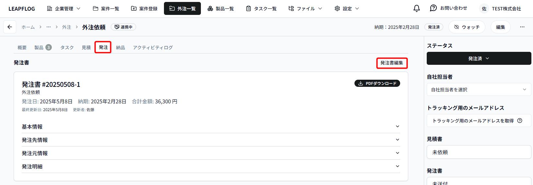Click the 発注済 badge near the deadline
The image size is (533, 185).
click(x=434, y=27)
